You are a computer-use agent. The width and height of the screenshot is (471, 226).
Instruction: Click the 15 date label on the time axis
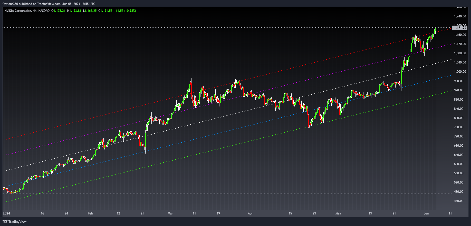pos(290,213)
